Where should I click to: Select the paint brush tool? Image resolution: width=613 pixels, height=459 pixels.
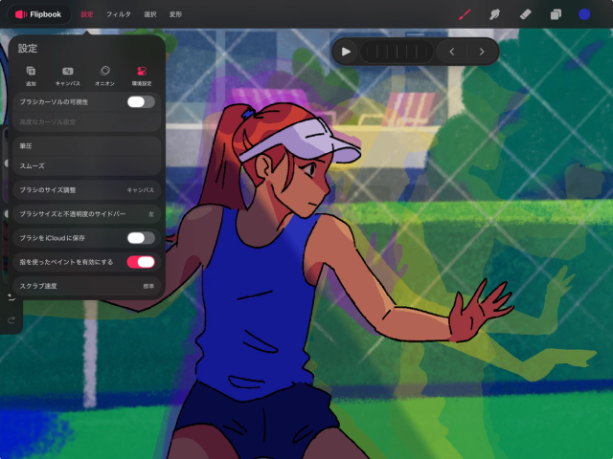tap(465, 14)
